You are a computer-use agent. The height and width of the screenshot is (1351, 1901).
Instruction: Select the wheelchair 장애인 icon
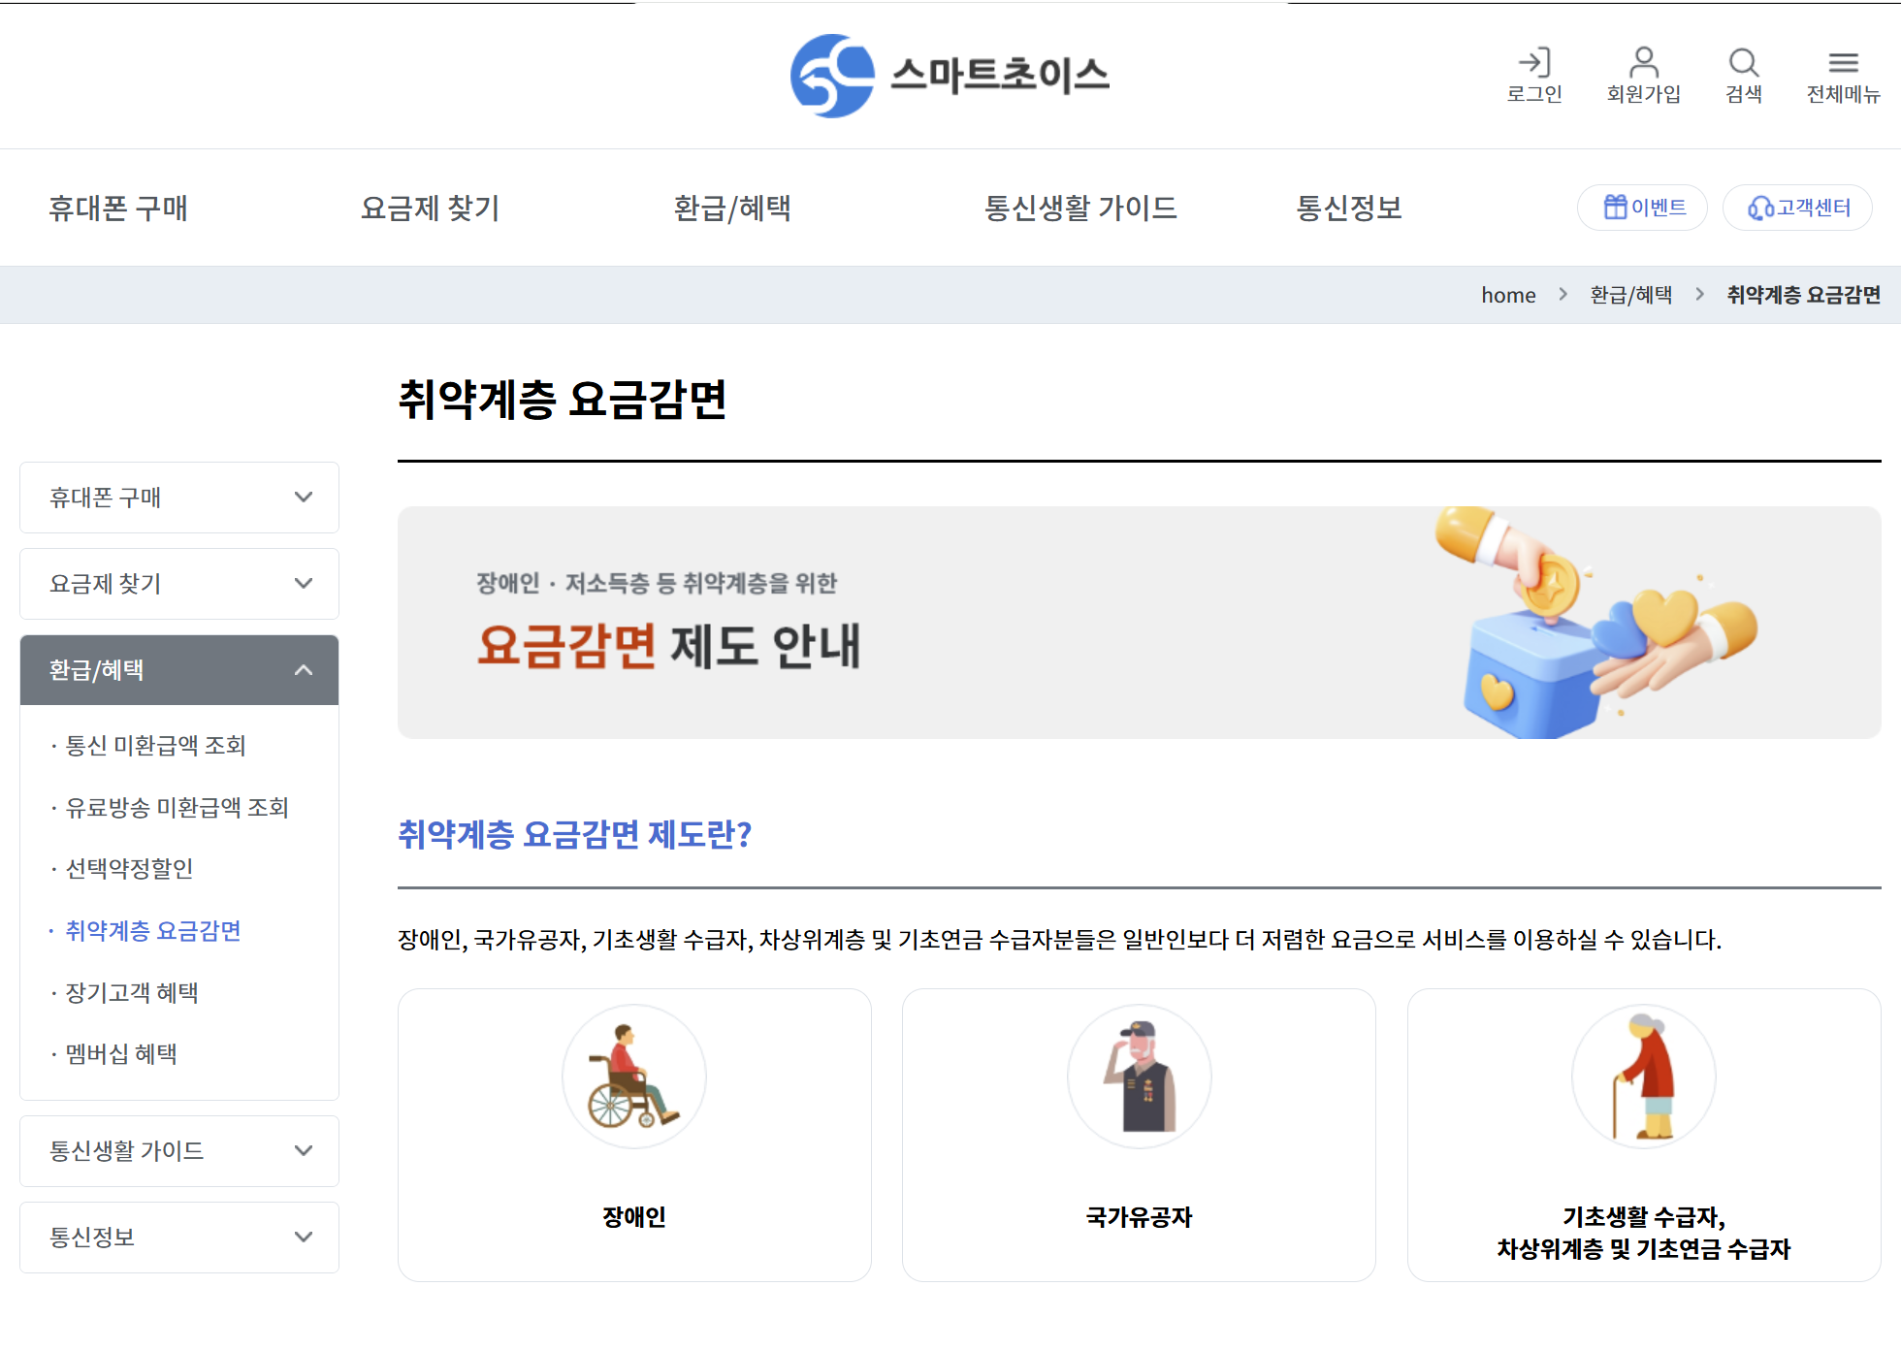click(x=634, y=1077)
